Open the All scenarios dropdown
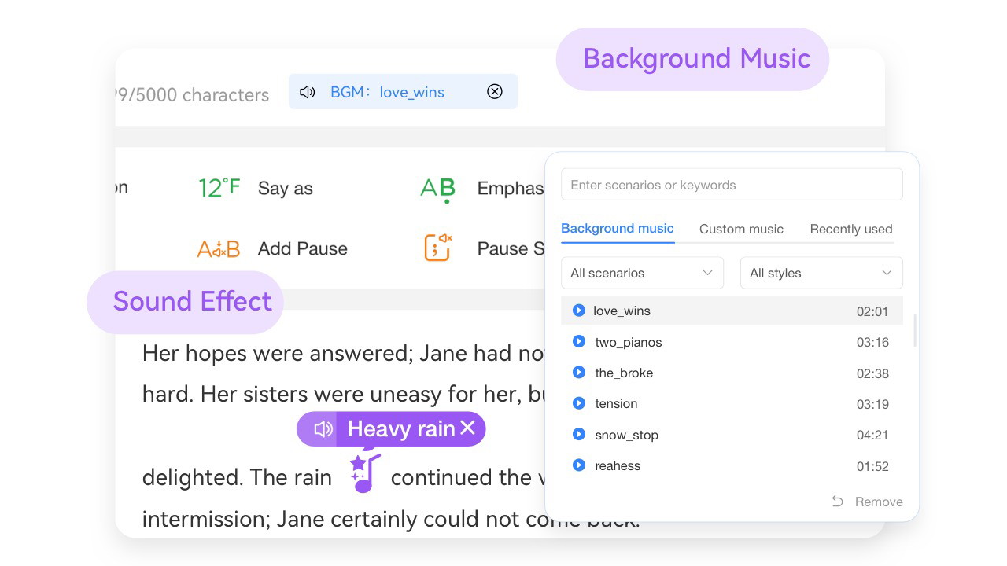This screenshot has width=1007, height=566. (642, 273)
